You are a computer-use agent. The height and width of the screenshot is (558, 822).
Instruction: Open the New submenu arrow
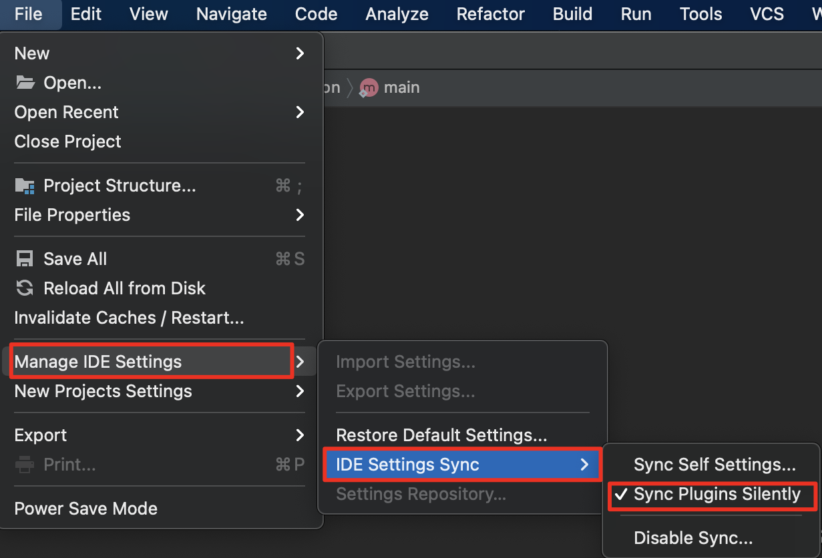pos(300,53)
